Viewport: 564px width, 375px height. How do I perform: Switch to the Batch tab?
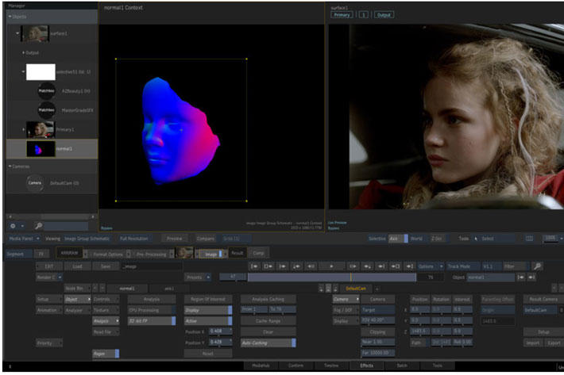(x=402, y=365)
